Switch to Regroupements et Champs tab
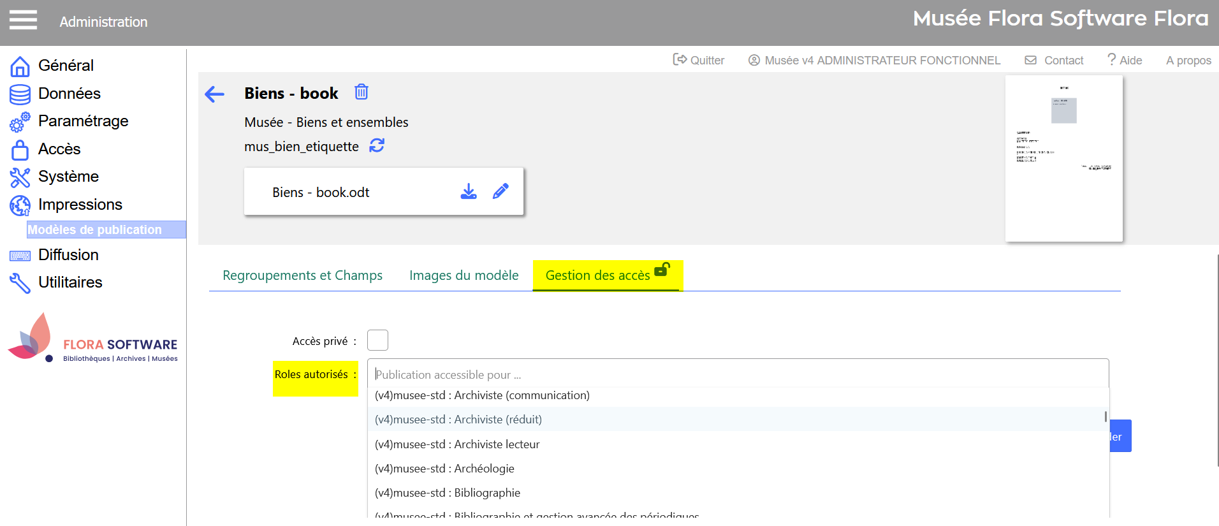The height and width of the screenshot is (526, 1219). tap(302, 275)
